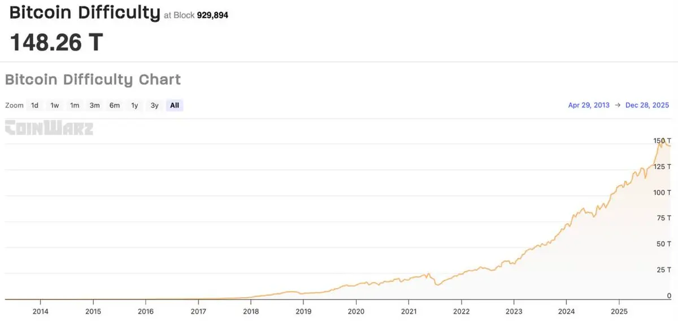
Task: Click the Bitcoin Difficulty Chart heading
Action: 93,80
